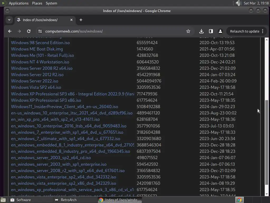Open en_windows_xp_professional_with_service_pack_3 size 617754624 link
The width and height of the screenshot is (270, 203).
pyautogui.click(x=73, y=190)
